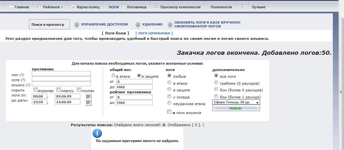344x150 pixels.
Task: Select Логи боев view
Action: pyautogui.click(x=115, y=33)
